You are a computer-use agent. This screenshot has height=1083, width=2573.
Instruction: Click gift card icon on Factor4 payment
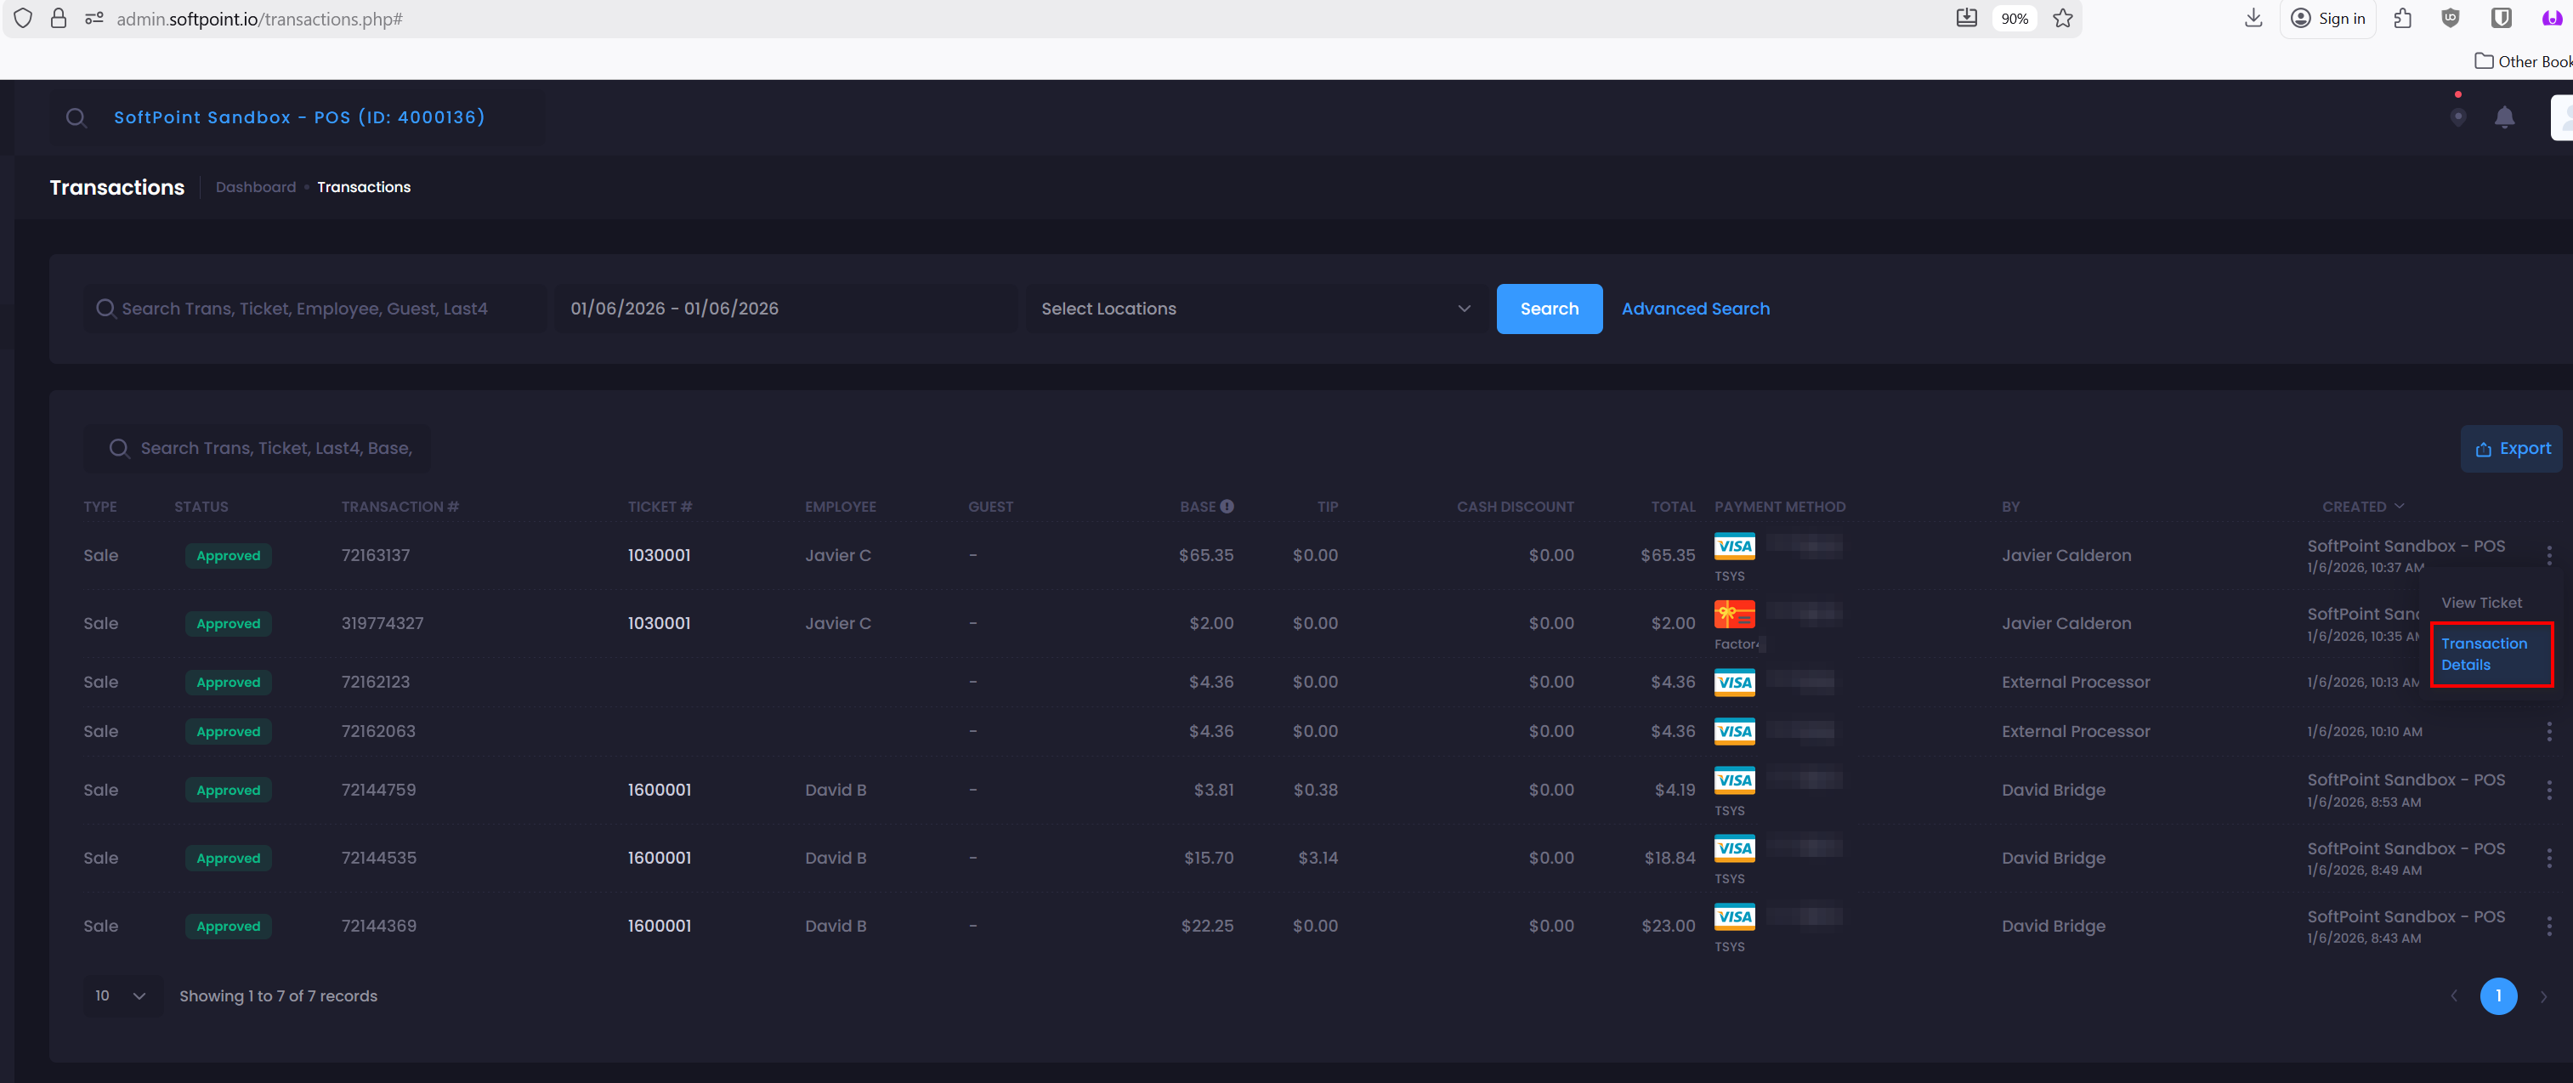point(1734,614)
